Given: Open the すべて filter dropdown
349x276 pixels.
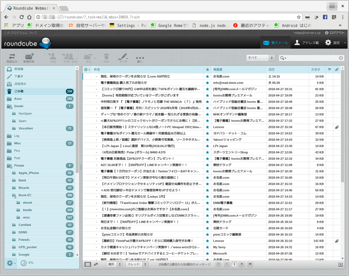Looking at the screenshot, I should (x=260, y=58).
